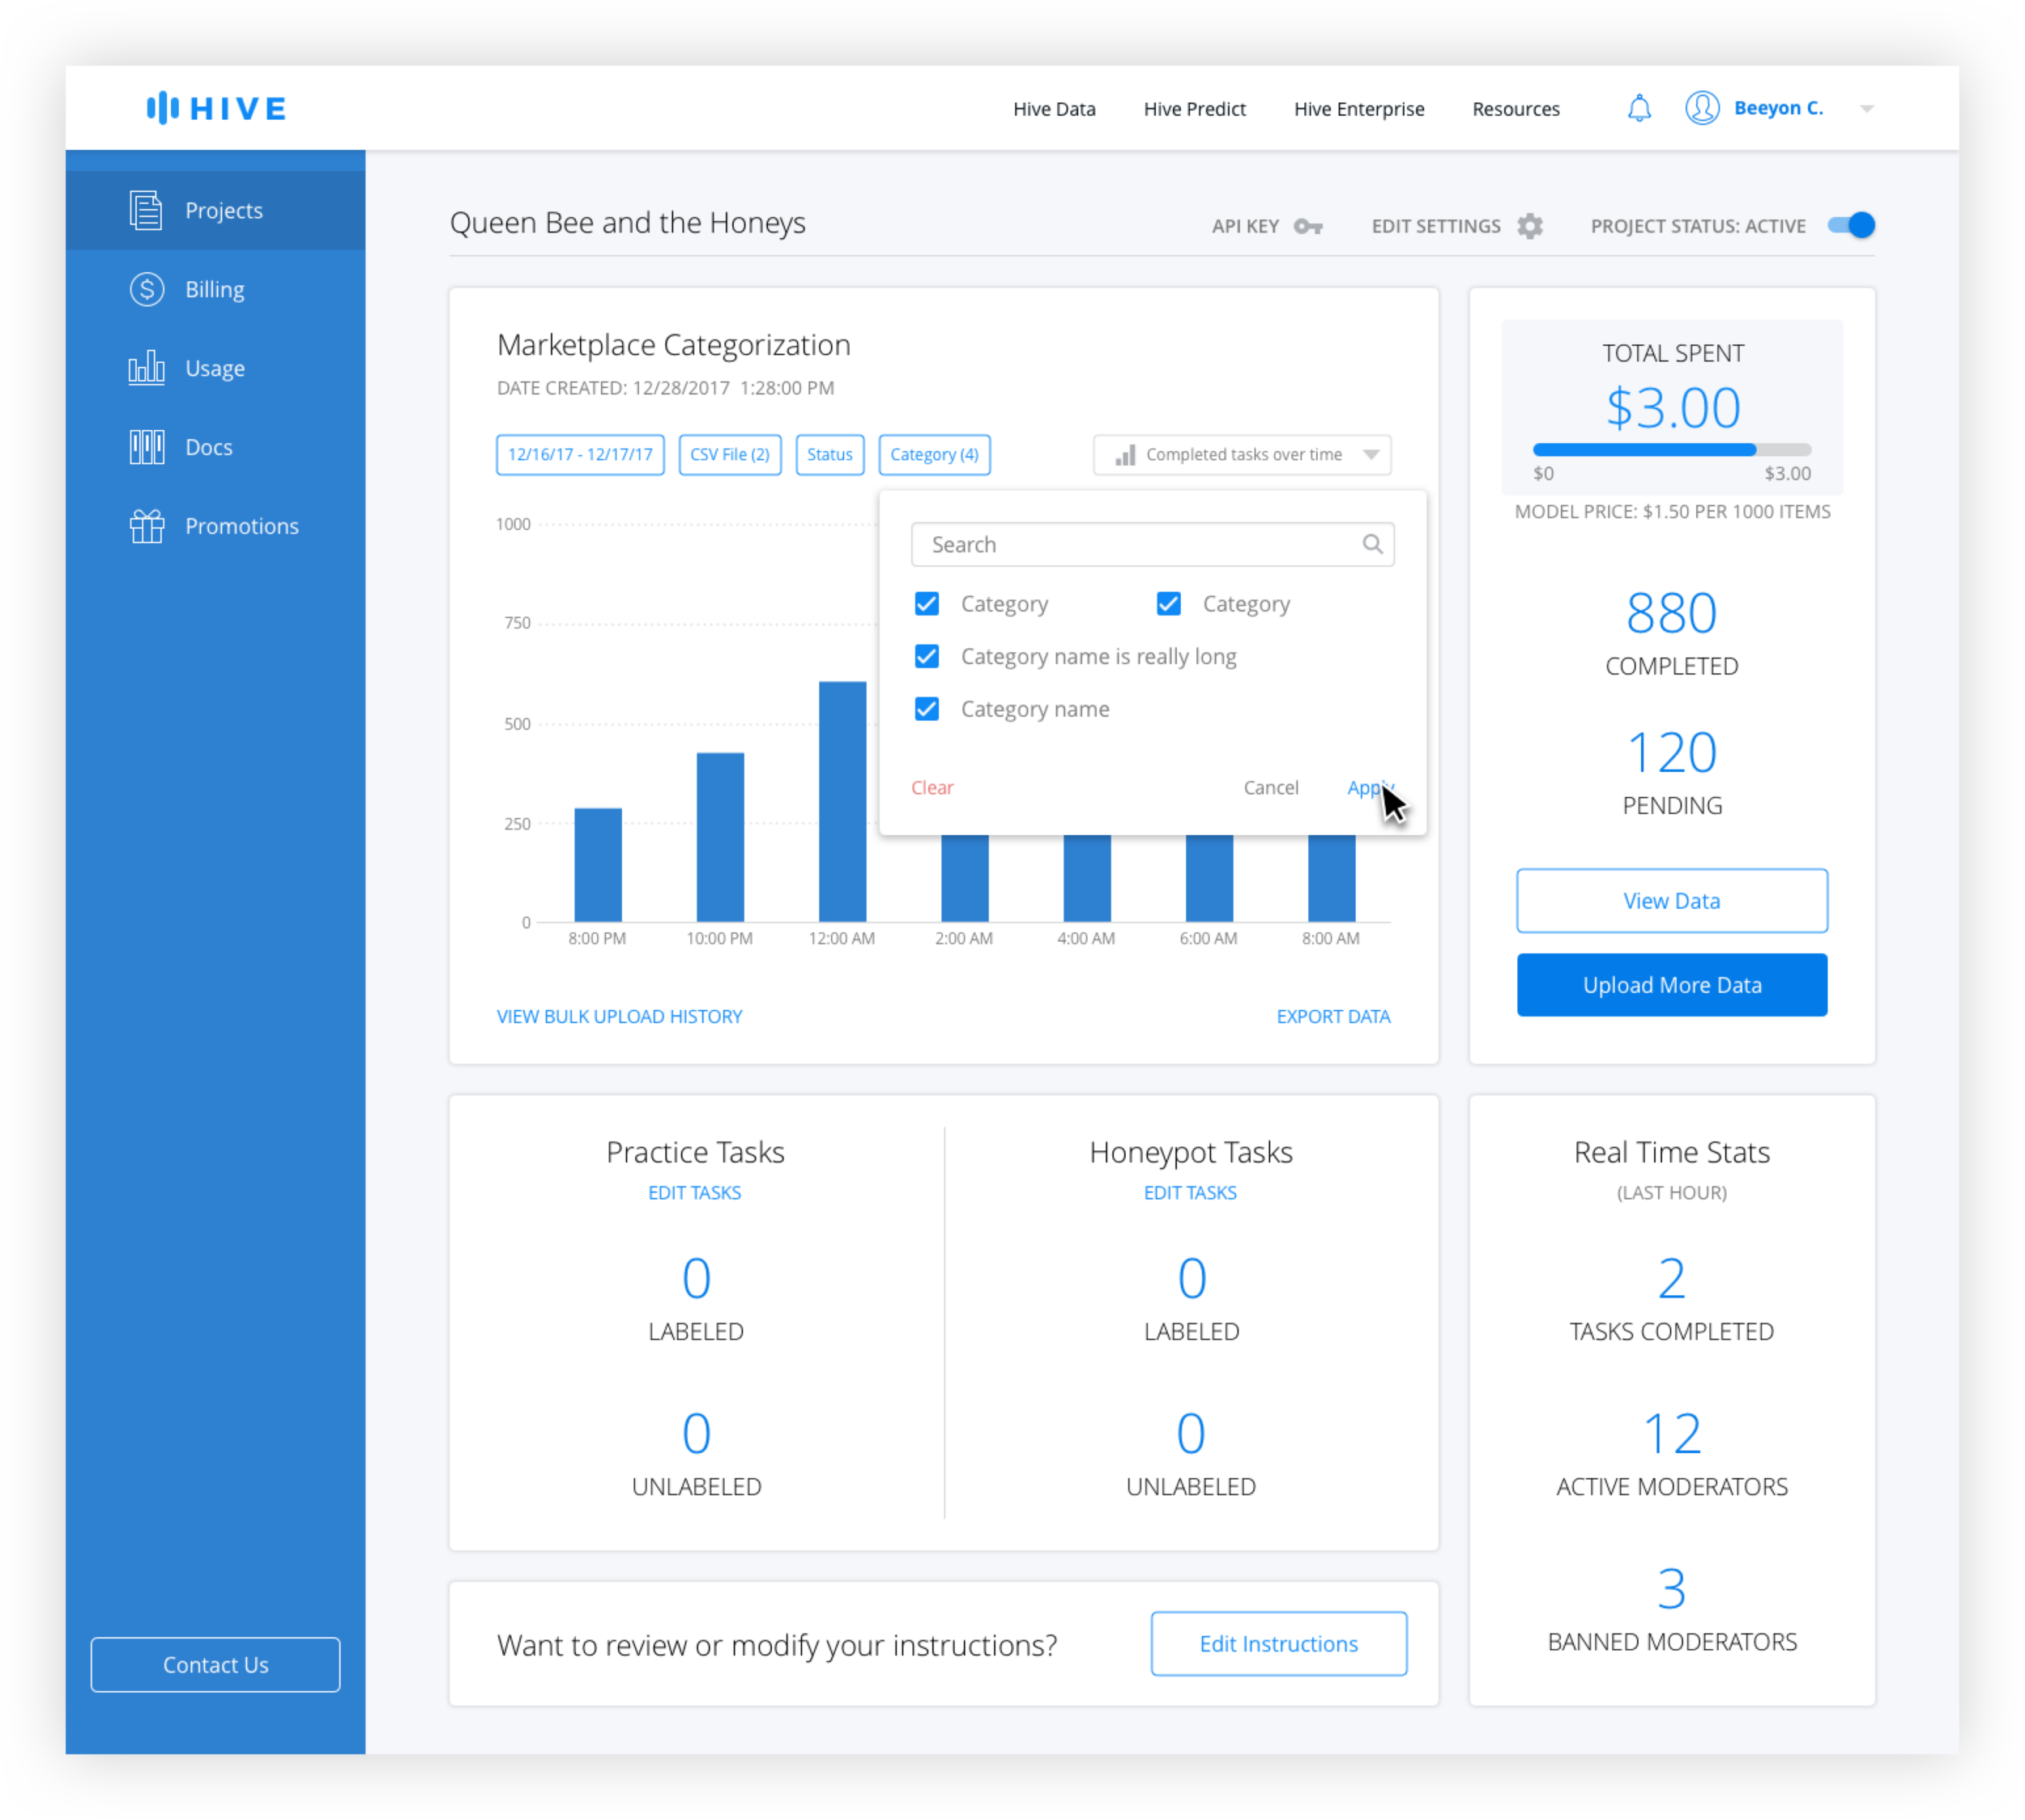Viewport: 2025px width, 1820px height.
Task: Click the 3 banned moderators value
Action: tap(1671, 1588)
